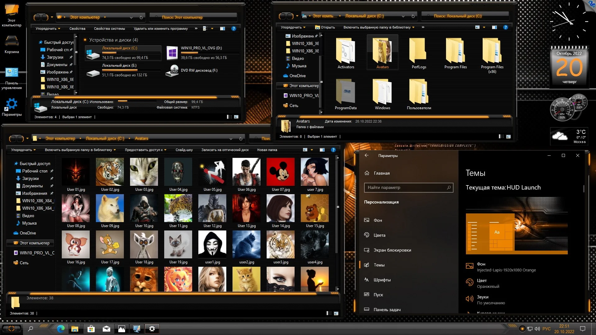Open Microsoft Store taskbar icon
The height and width of the screenshot is (335, 596).
[x=91, y=329]
